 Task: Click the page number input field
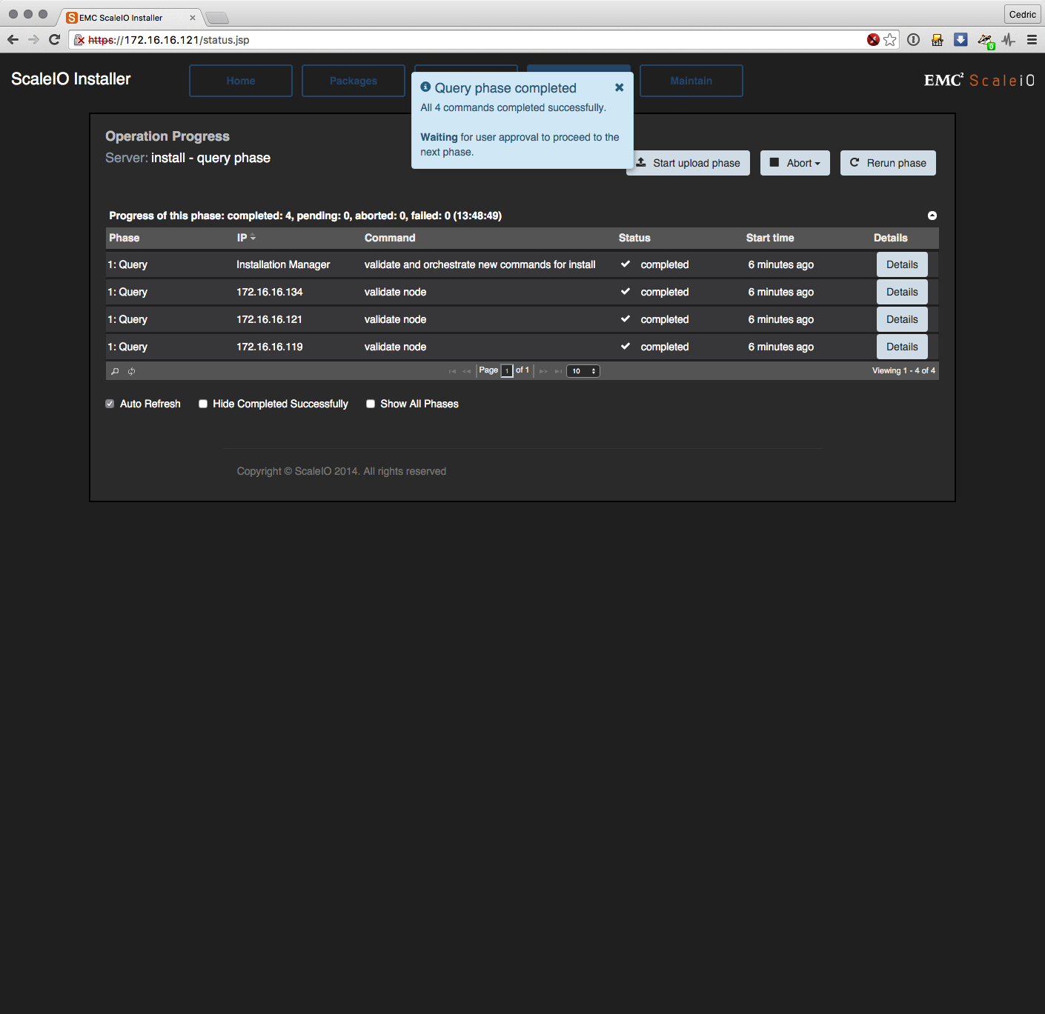[x=507, y=371]
